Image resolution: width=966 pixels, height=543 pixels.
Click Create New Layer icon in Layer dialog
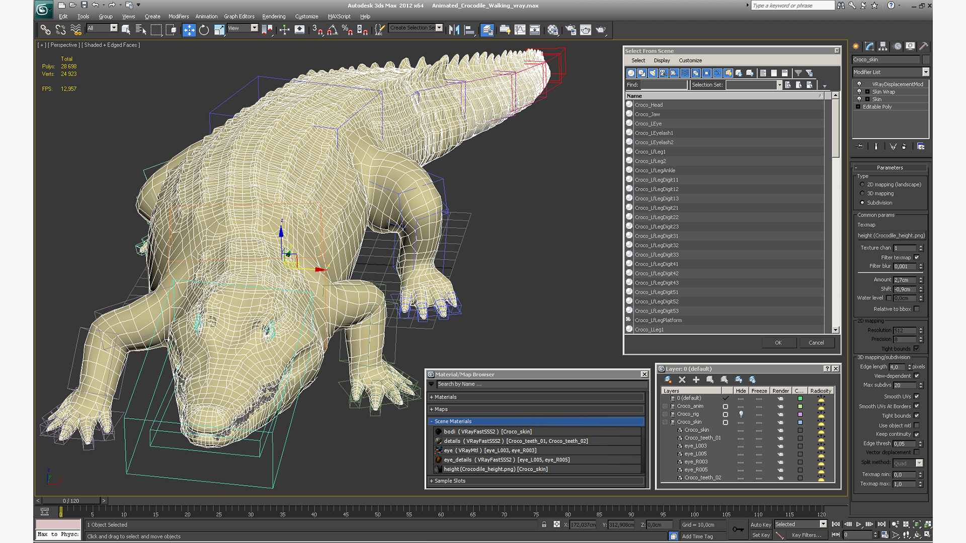668,380
